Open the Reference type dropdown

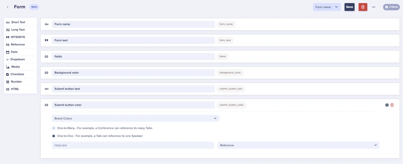298,145
